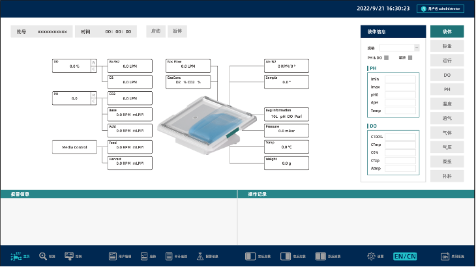Click the pH0 input field
Viewport: 476px width, 267px height.
coord(400,94)
